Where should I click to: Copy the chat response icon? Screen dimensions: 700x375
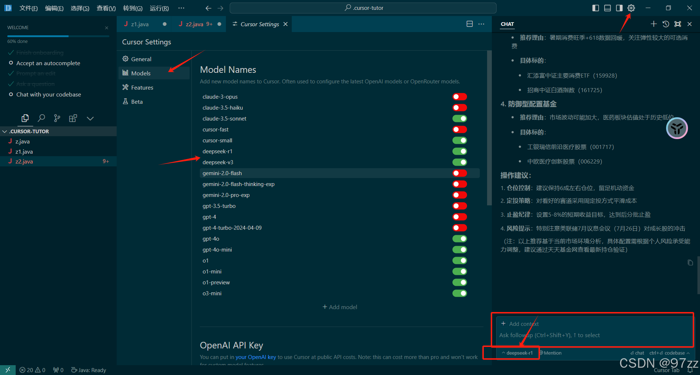(x=690, y=262)
